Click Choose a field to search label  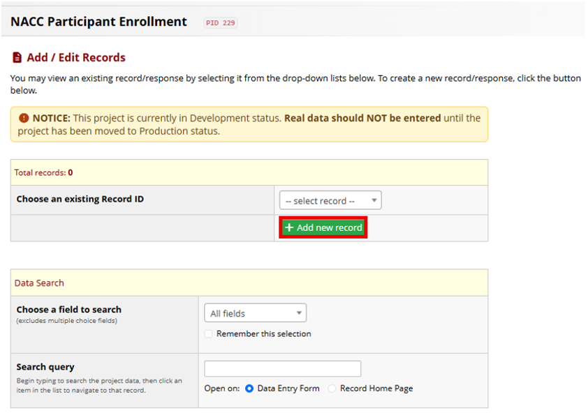[69, 310]
